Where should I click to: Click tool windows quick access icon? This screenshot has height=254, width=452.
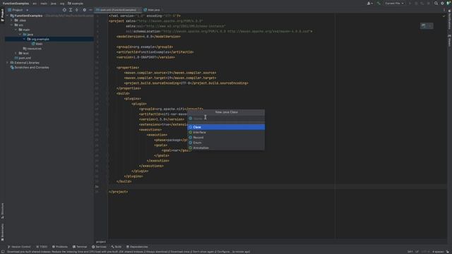click(2, 251)
